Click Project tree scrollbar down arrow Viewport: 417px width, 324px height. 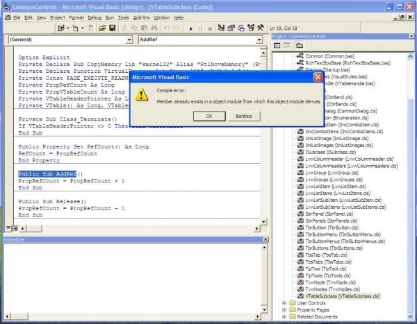(410, 316)
